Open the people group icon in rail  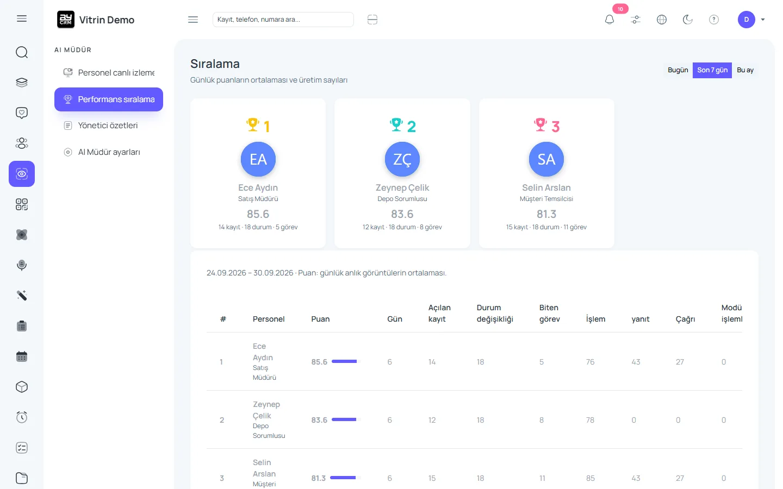coord(22,143)
